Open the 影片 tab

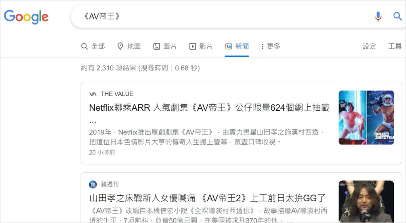[201, 46]
